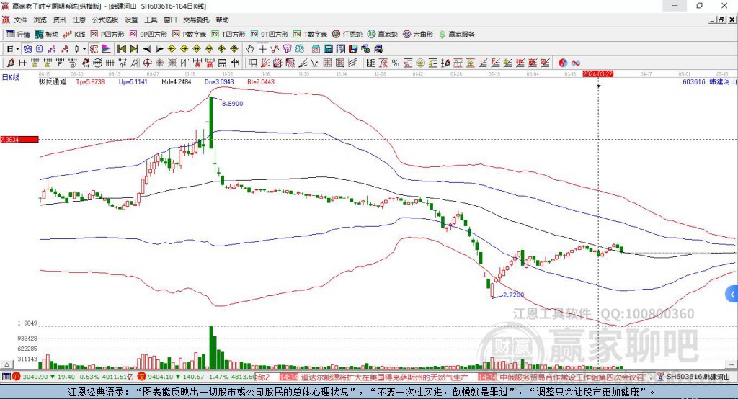Select the hand pan tool
738x399 pixels.
250,49
